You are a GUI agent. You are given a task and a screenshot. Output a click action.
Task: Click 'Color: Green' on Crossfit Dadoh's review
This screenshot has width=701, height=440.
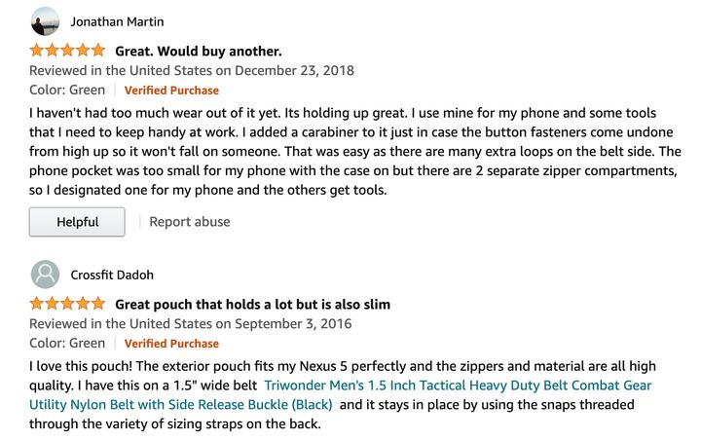tap(67, 343)
